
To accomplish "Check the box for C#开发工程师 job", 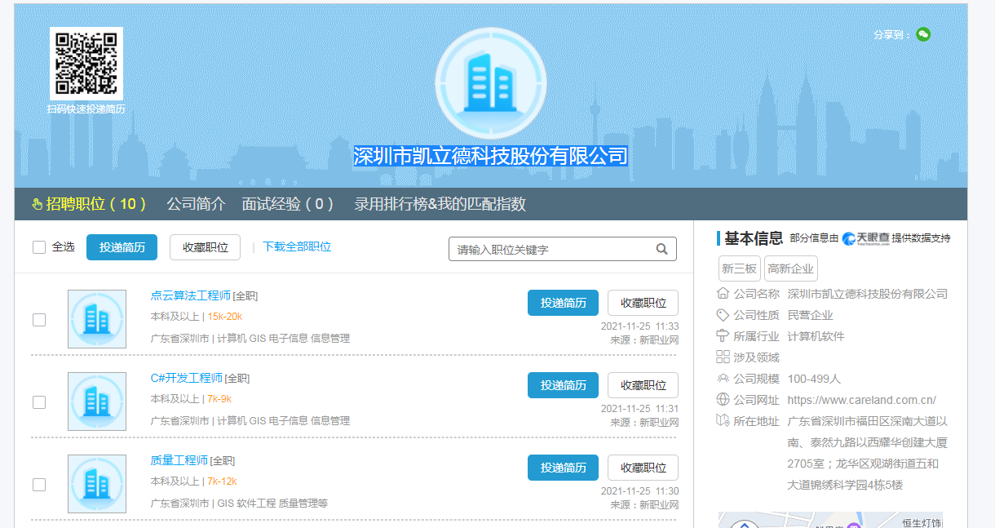I will click(39, 402).
